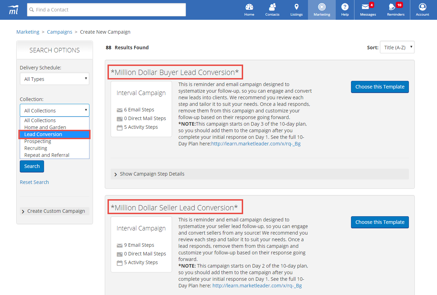Expand Create Custom Campaign section

click(x=54, y=211)
